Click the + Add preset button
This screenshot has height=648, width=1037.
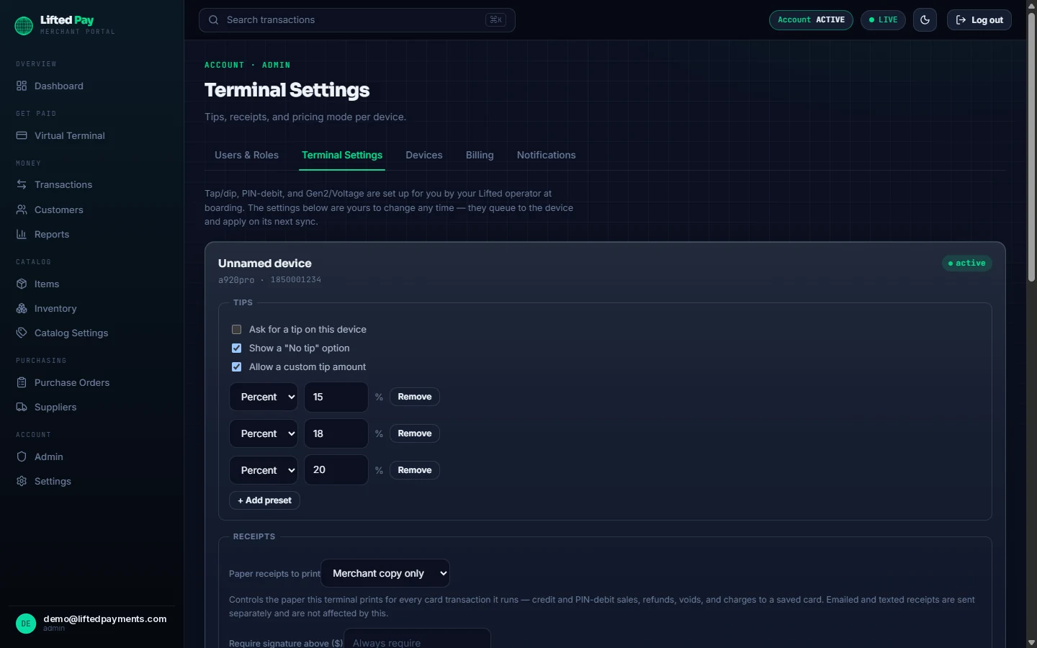click(x=264, y=500)
